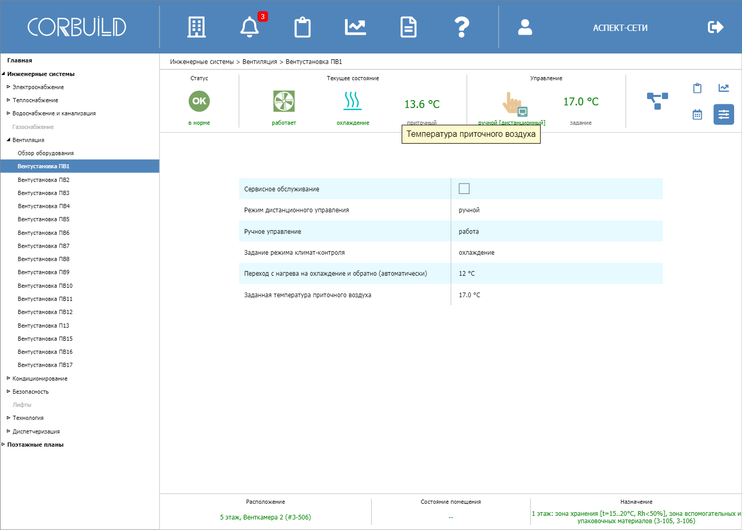Open notifications bell with 3 alerts
The width and height of the screenshot is (742, 530).
coord(250,27)
